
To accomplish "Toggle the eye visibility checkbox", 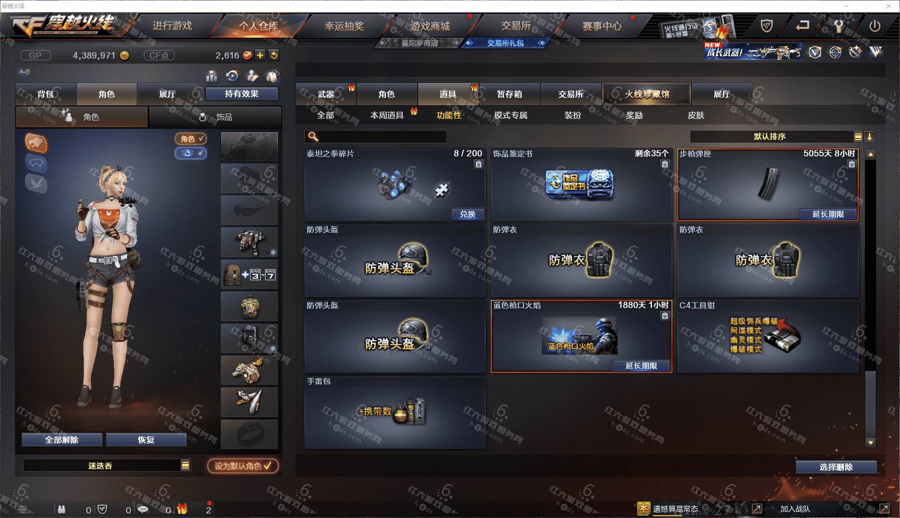I will tap(191, 153).
